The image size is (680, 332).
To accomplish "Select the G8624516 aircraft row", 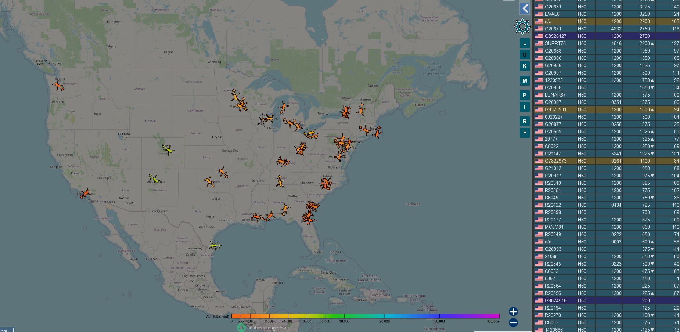I will tap(607, 300).
